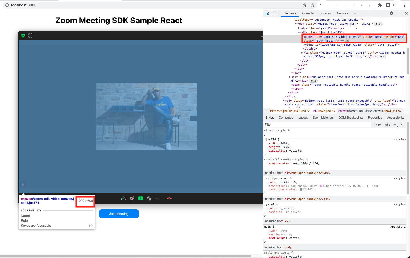Image resolution: width=410 pixels, height=258 pixels.
Task: Click the ellipsis beside the selected canvas node
Action: coord(265,37)
